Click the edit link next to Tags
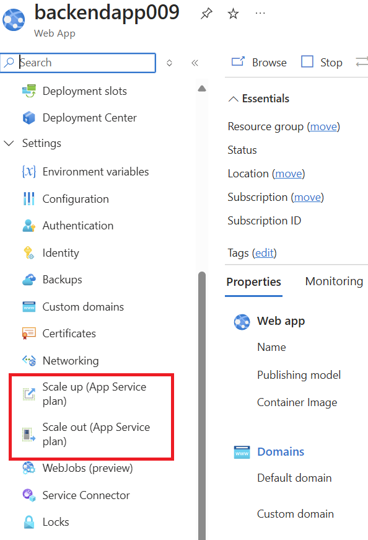 pos(265,253)
